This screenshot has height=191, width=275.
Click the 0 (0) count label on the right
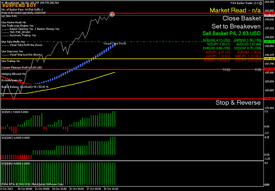[x=258, y=70]
